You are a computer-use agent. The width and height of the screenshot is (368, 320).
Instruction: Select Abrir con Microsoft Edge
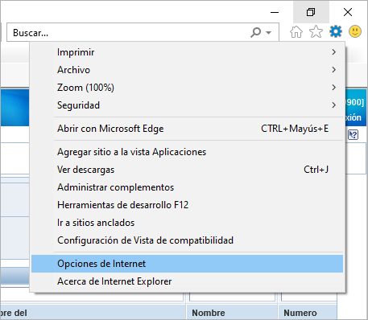[187, 129]
